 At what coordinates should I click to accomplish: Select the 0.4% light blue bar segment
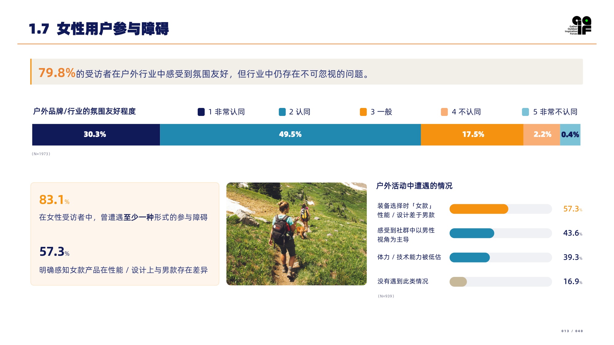(x=570, y=135)
